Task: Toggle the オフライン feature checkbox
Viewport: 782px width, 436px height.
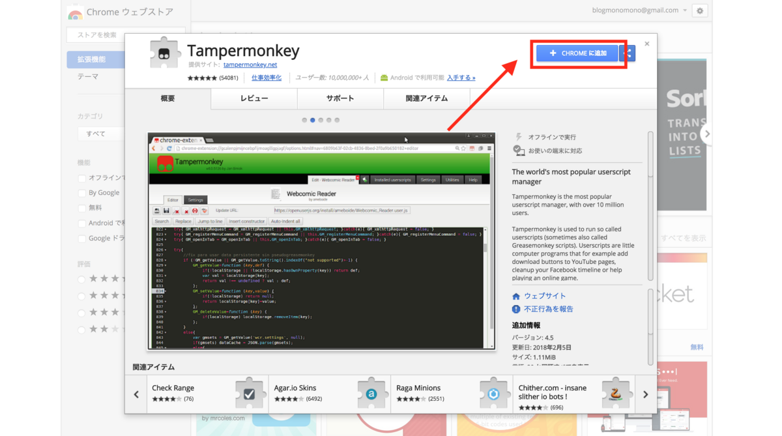Action: pos(82,178)
